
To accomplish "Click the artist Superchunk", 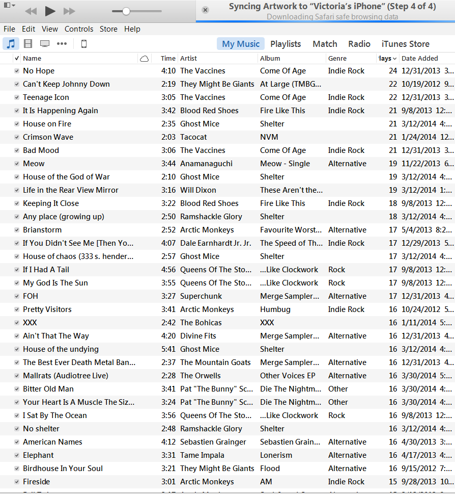I will coord(201,296).
